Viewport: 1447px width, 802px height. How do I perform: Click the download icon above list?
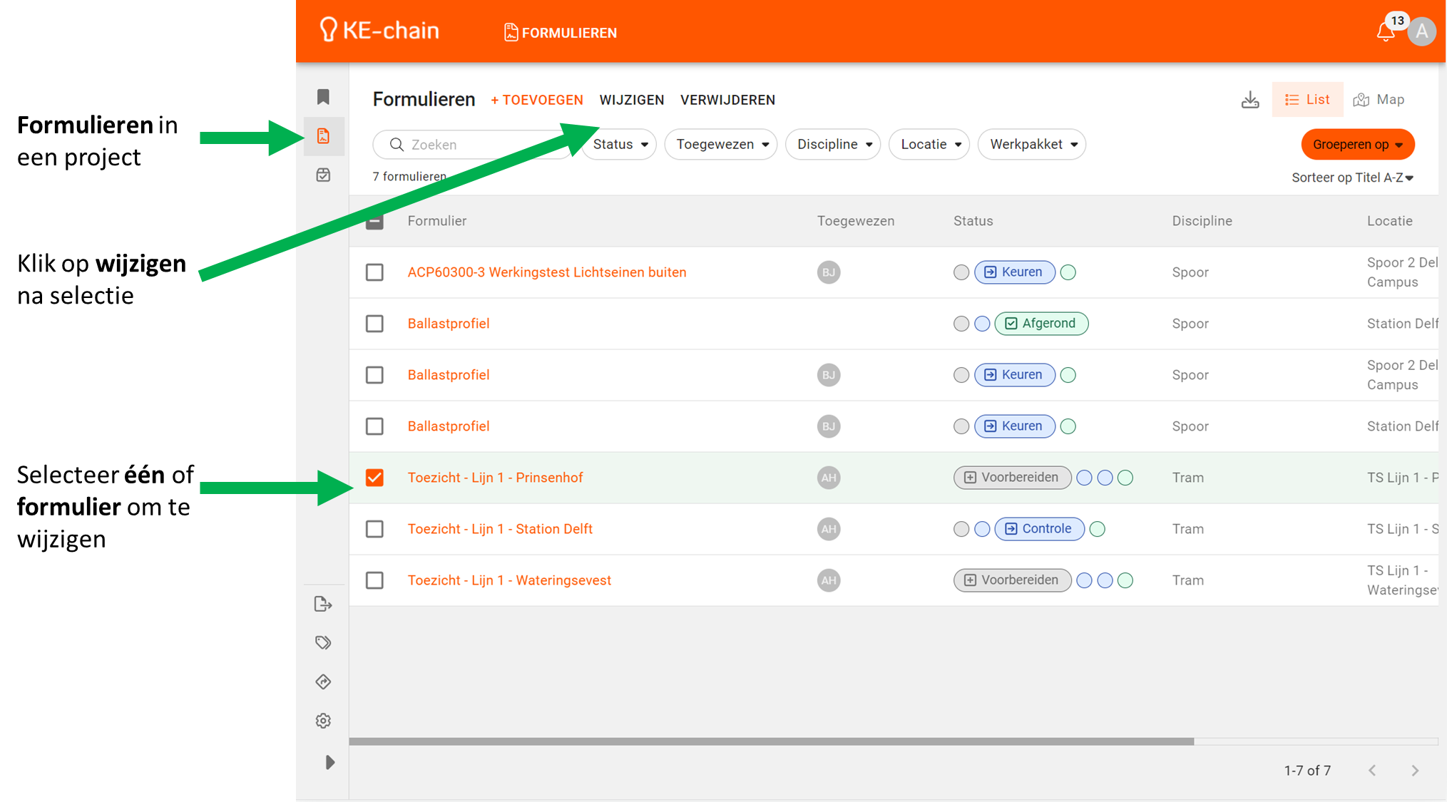(1249, 100)
